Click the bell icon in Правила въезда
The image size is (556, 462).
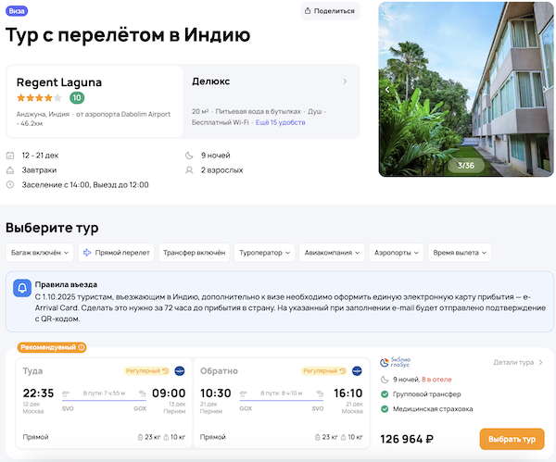tap(21, 289)
